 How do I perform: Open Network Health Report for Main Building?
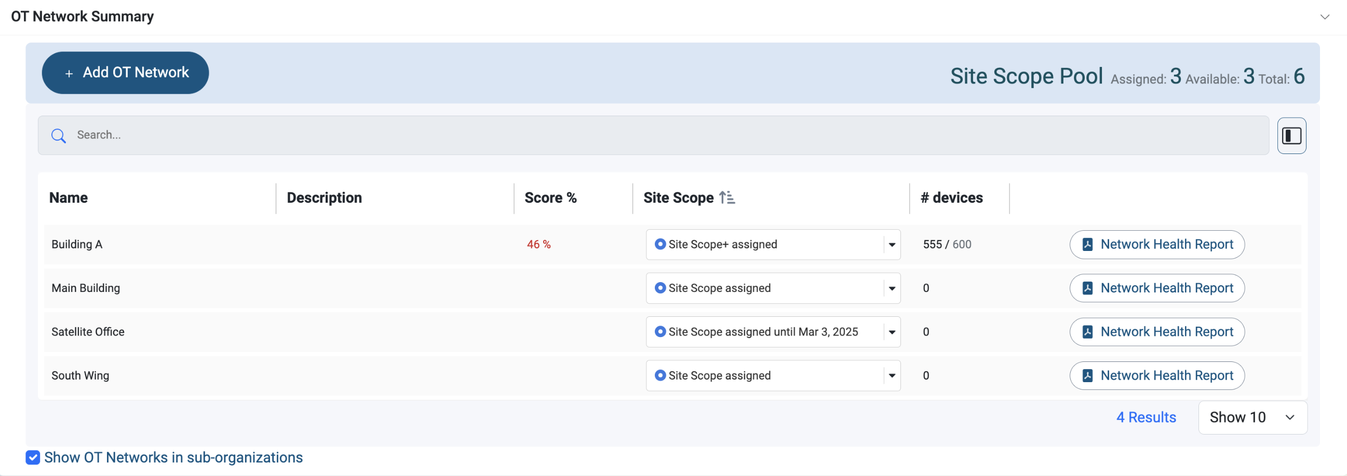pos(1156,288)
